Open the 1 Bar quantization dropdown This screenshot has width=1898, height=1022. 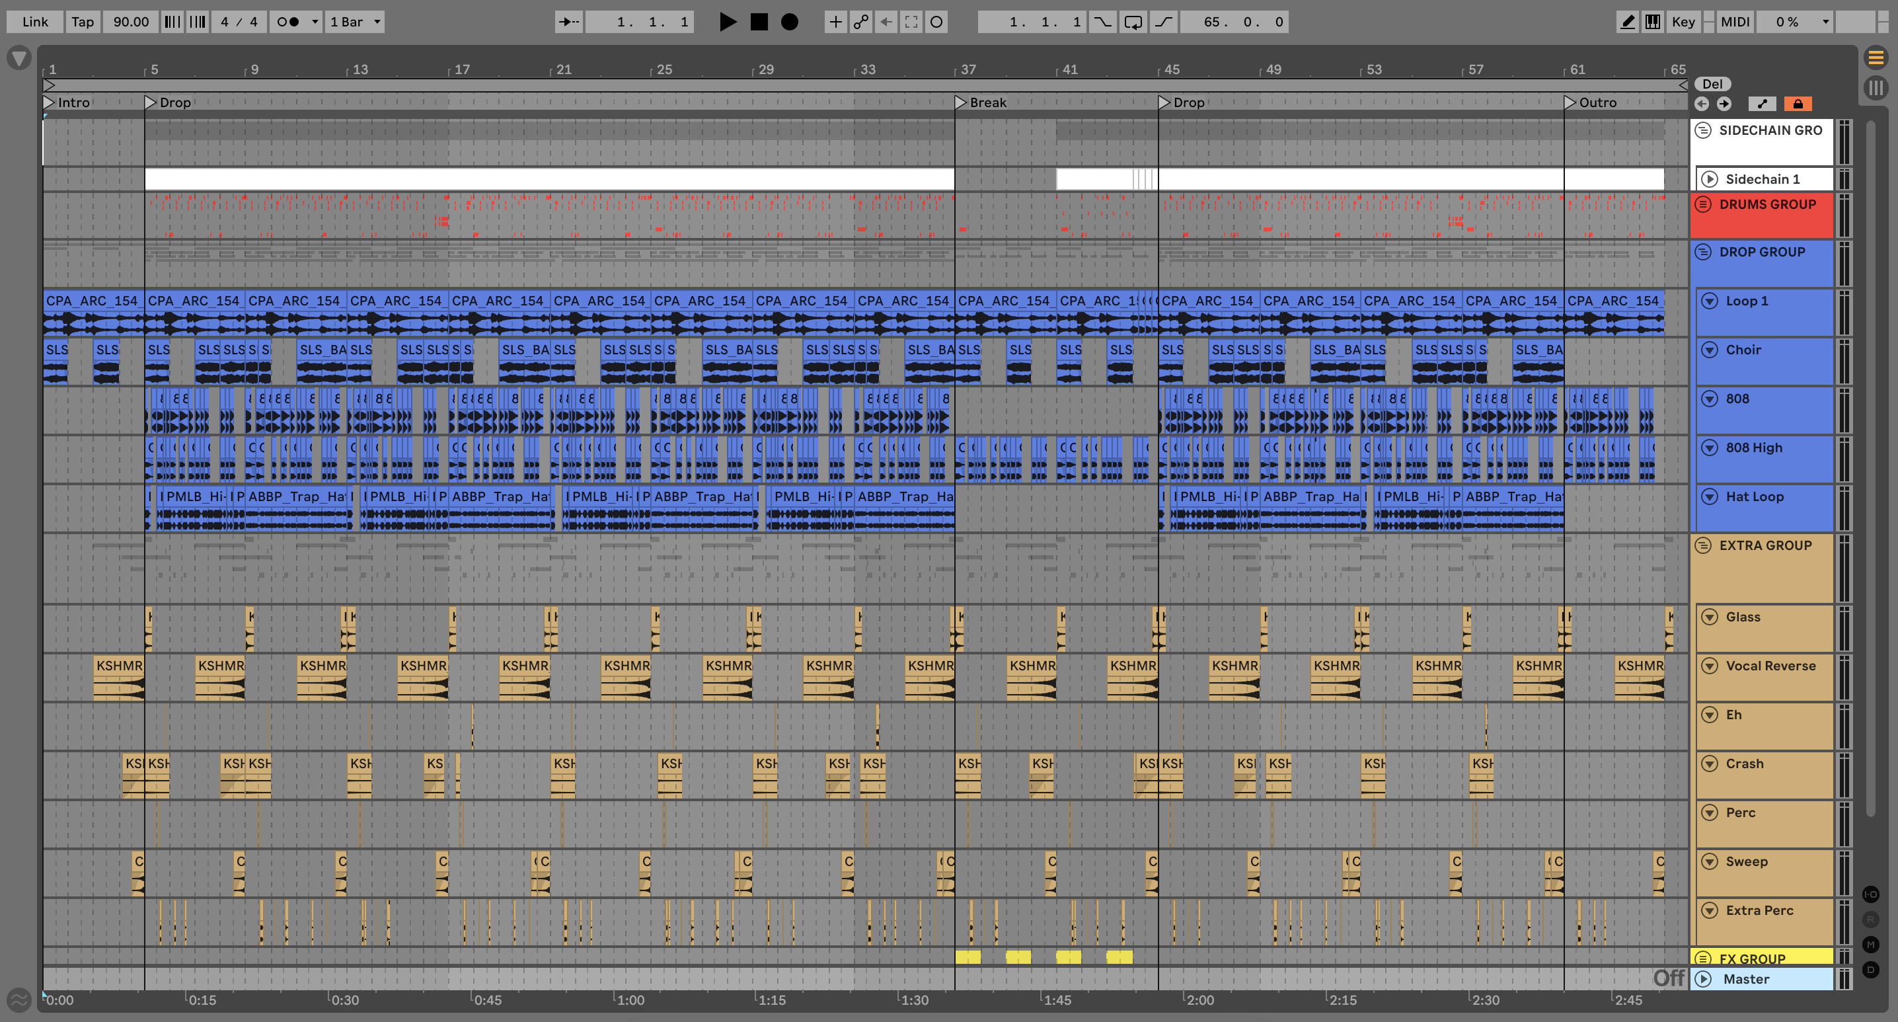tap(355, 22)
